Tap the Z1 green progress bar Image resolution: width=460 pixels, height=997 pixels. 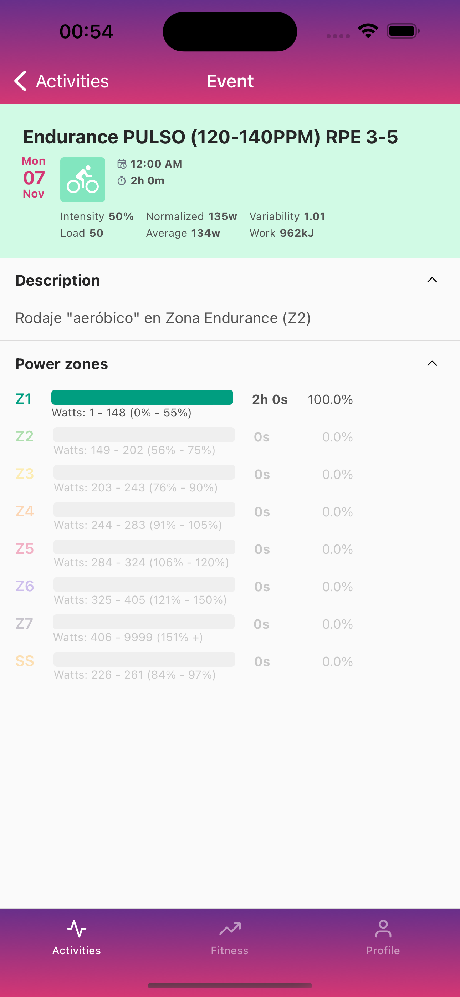pyautogui.click(x=142, y=398)
